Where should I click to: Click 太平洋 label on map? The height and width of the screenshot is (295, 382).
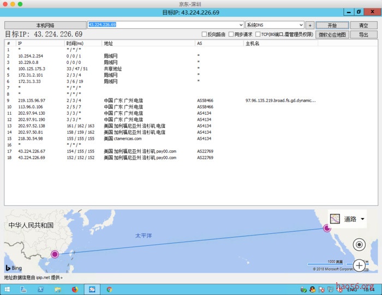point(143,235)
